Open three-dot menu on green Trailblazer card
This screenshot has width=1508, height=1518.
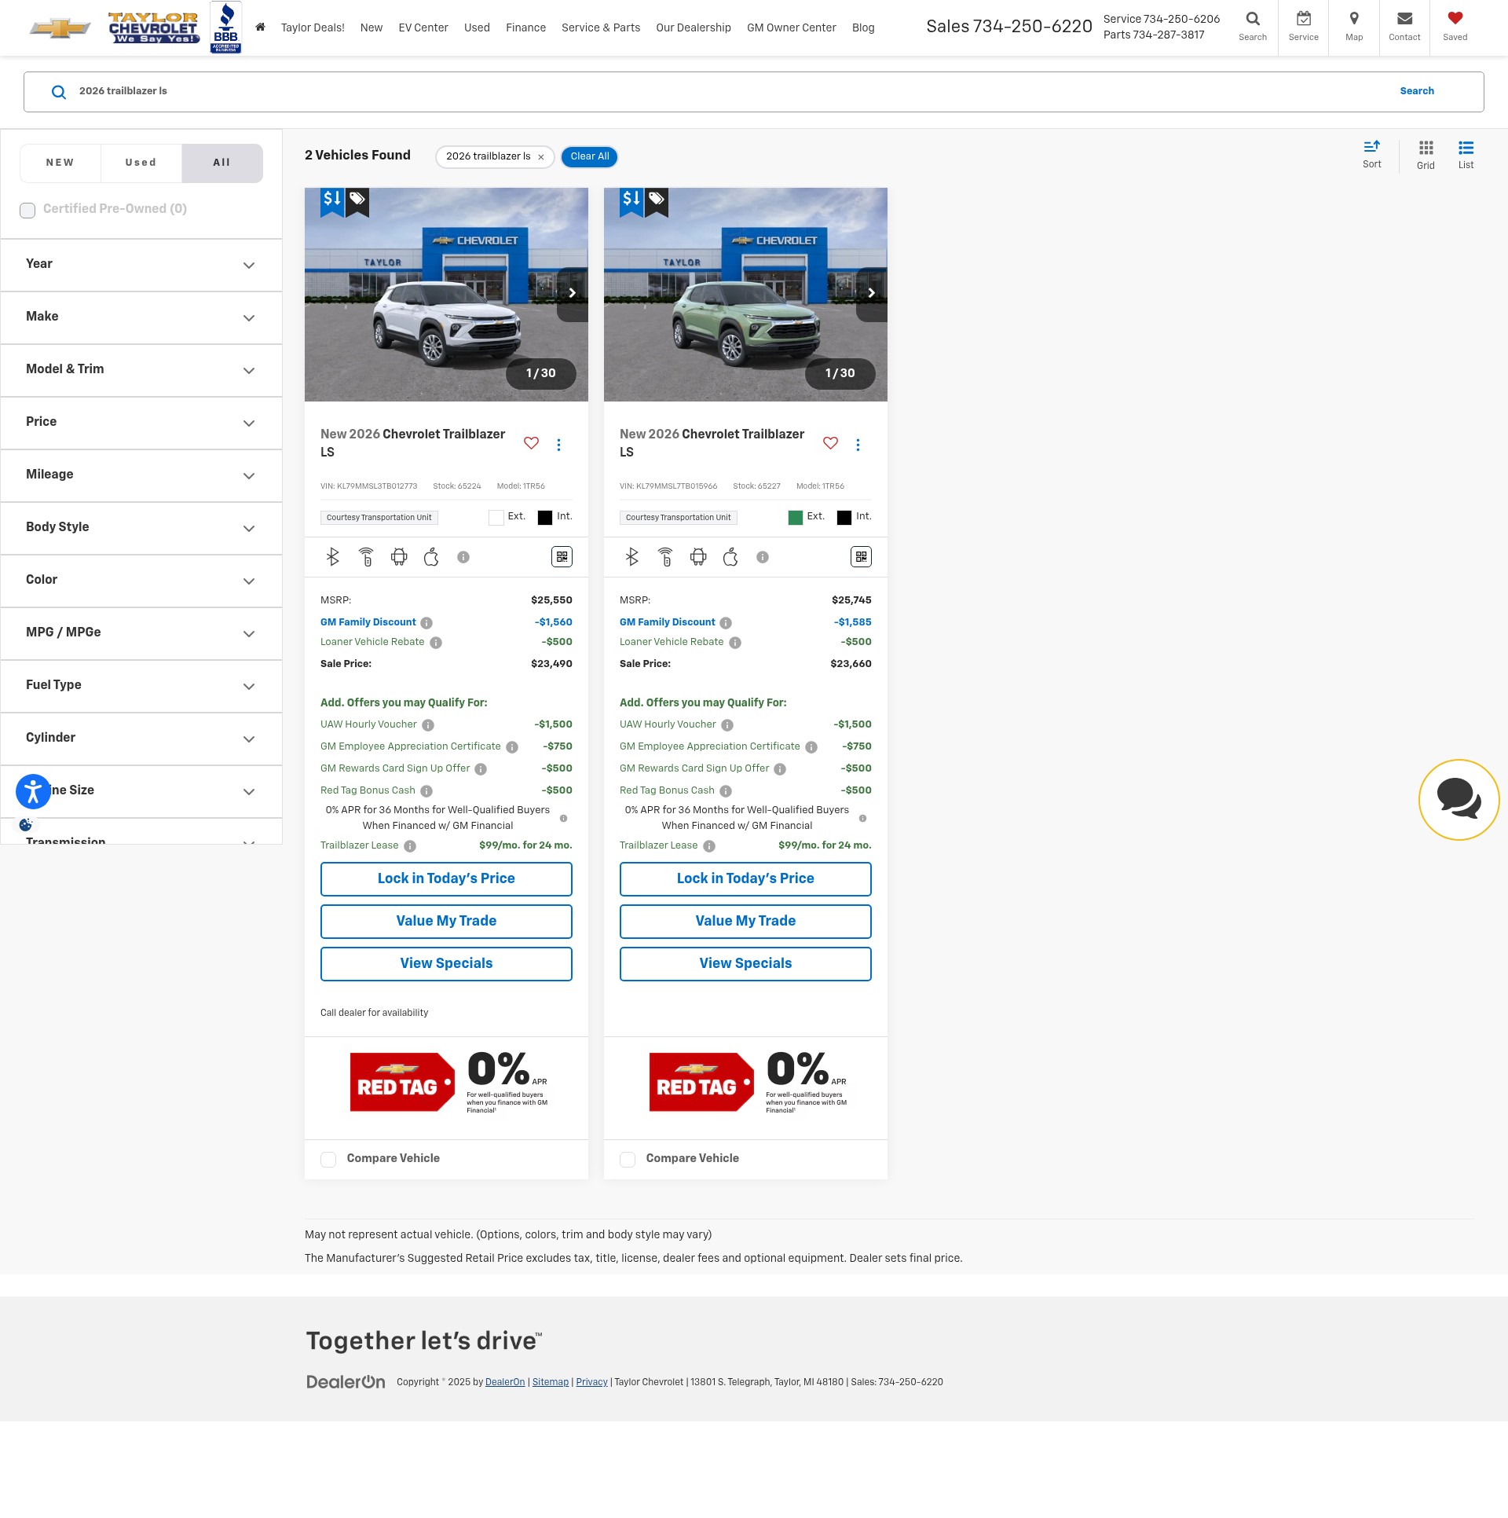[858, 445]
